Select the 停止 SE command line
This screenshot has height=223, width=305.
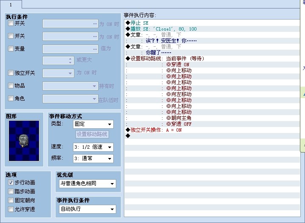(212, 23)
